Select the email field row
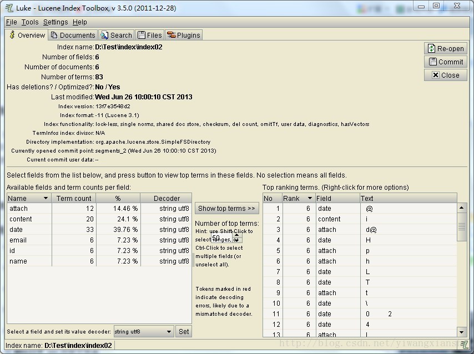This screenshot has width=474, height=354. click(99, 240)
